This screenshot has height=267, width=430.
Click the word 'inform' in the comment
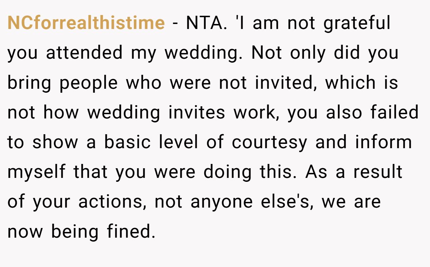click(x=384, y=142)
